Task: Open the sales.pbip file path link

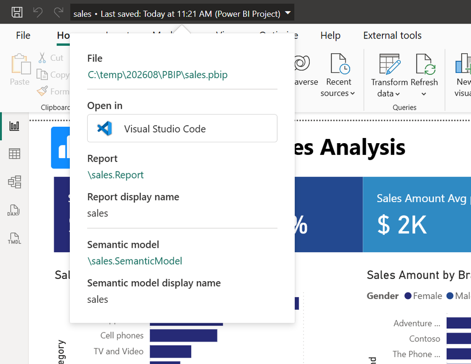Action: [157, 74]
